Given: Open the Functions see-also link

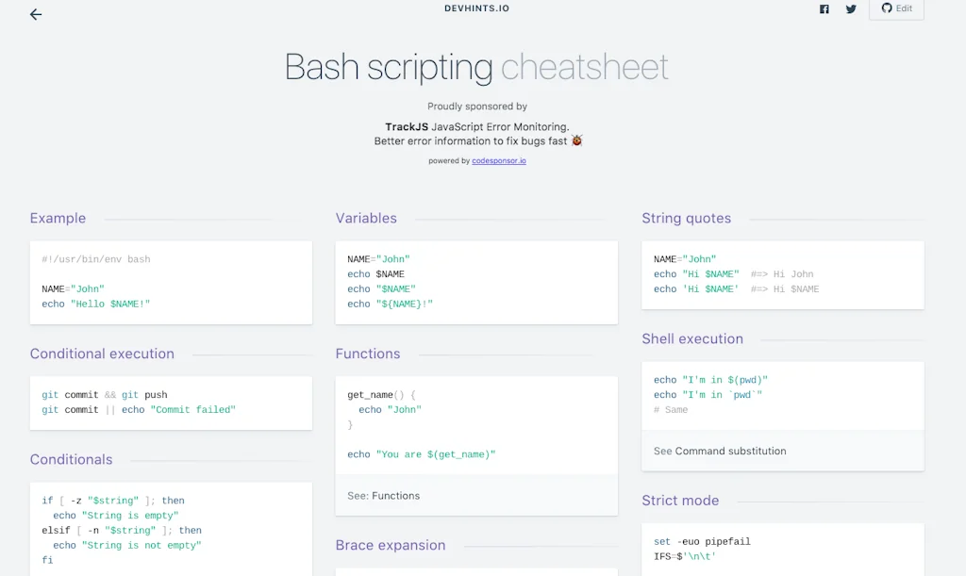Looking at the screenshot, I should (396, 496).
